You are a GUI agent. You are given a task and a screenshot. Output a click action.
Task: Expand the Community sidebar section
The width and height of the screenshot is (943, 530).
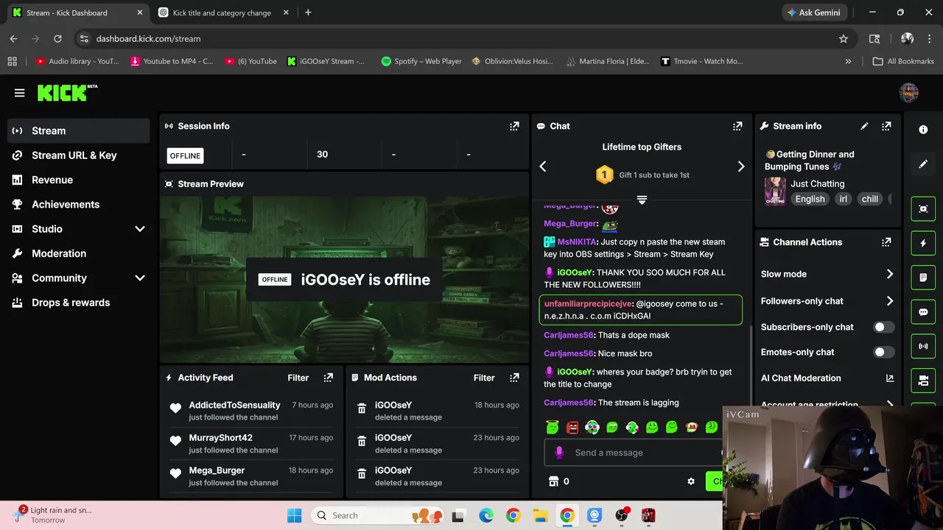point(139,278)
